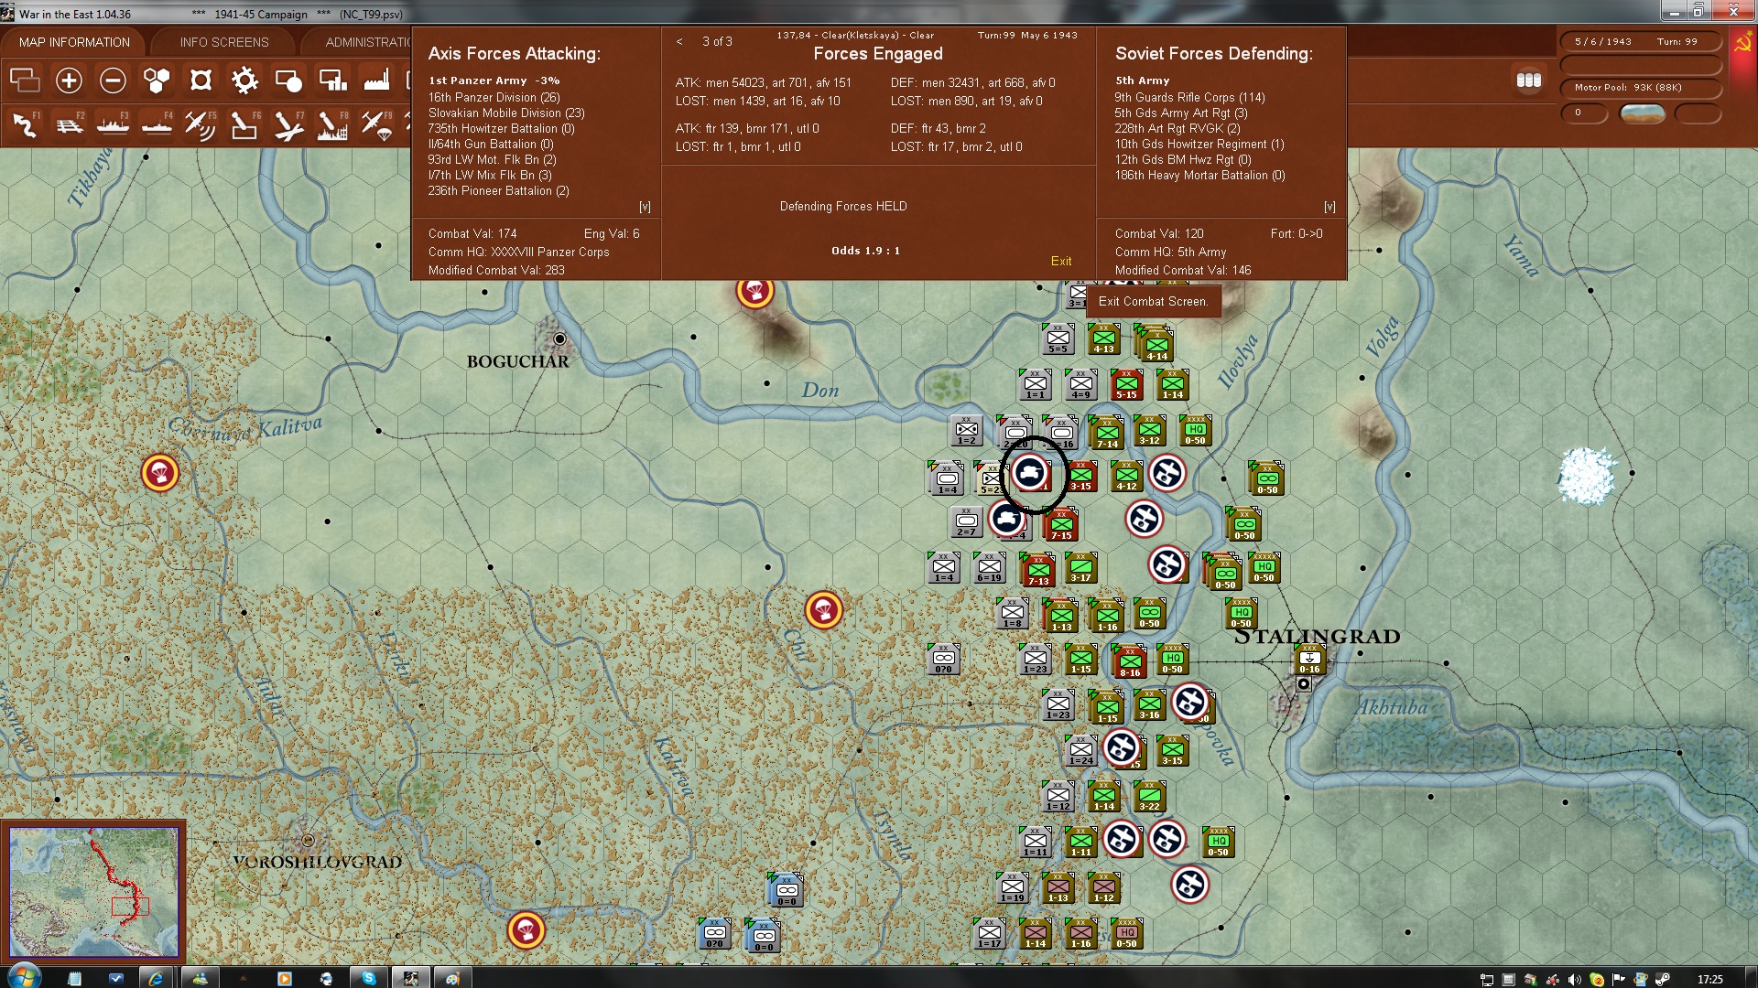Enable F8 bomb city mode
The width and height of the screenshot is (1758, 988).
coord(332,125)
